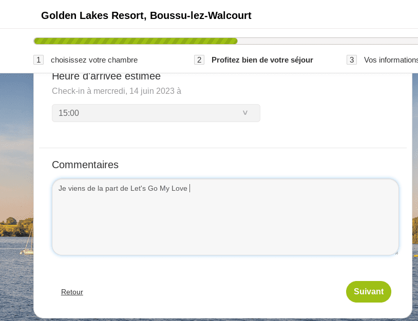This screenshot has height=321, width=418.
Task: Click step number 2 box
Action: coord(199,60)
